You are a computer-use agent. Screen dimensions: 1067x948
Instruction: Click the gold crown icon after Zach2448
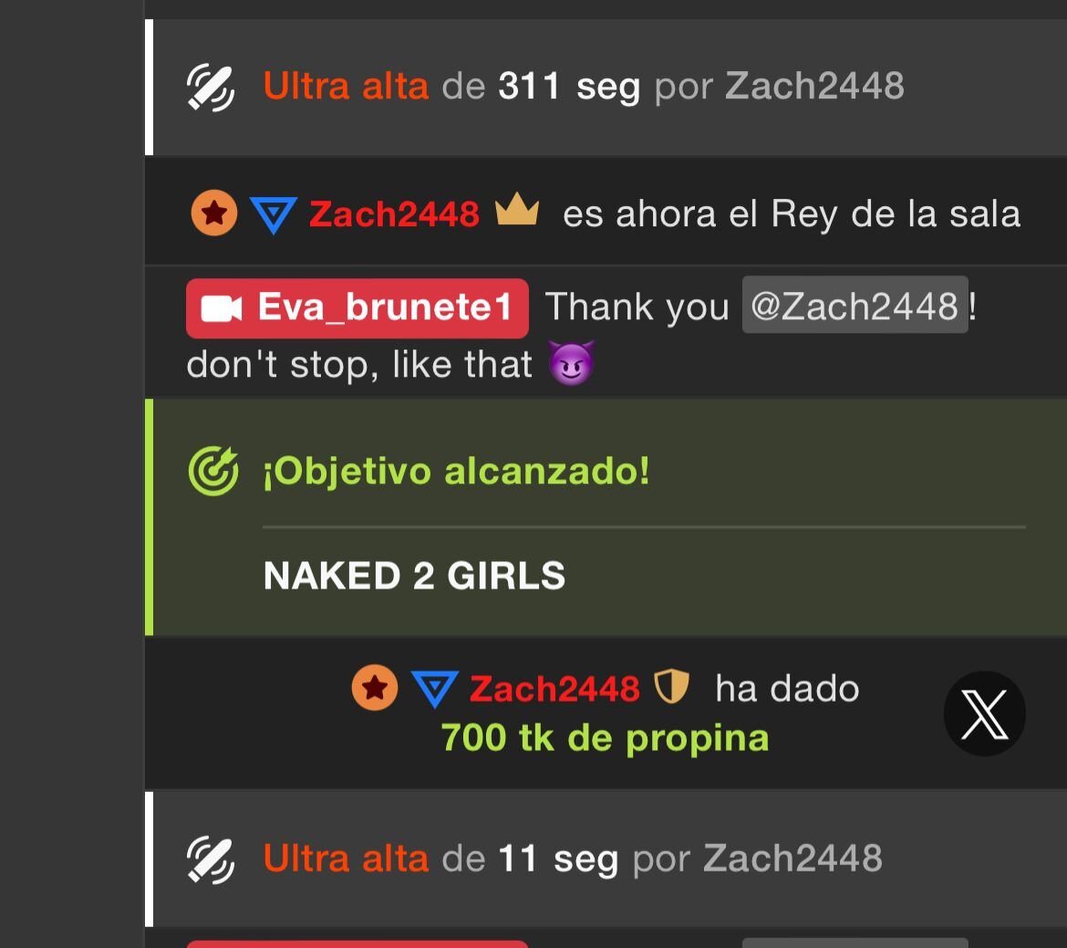(x=517, y=209)
